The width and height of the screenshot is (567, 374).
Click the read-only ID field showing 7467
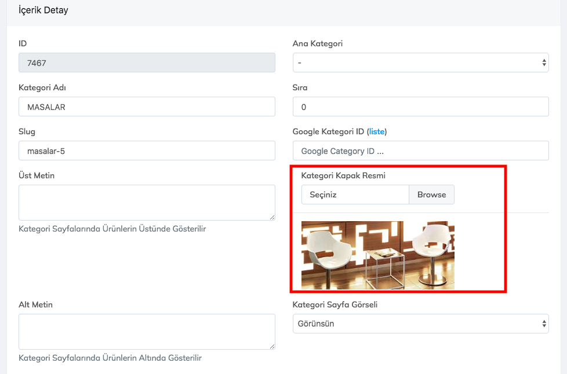(147, 63)
